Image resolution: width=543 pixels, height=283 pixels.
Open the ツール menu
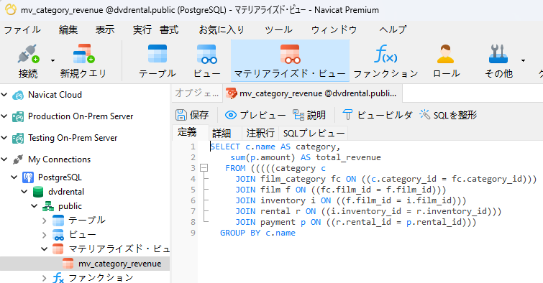(x=278, y=29)
